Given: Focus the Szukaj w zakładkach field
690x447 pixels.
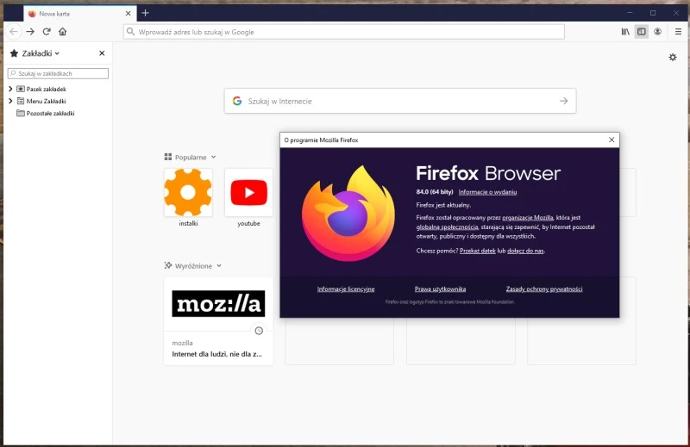Looking at the screenshot, I should [58, 73].
